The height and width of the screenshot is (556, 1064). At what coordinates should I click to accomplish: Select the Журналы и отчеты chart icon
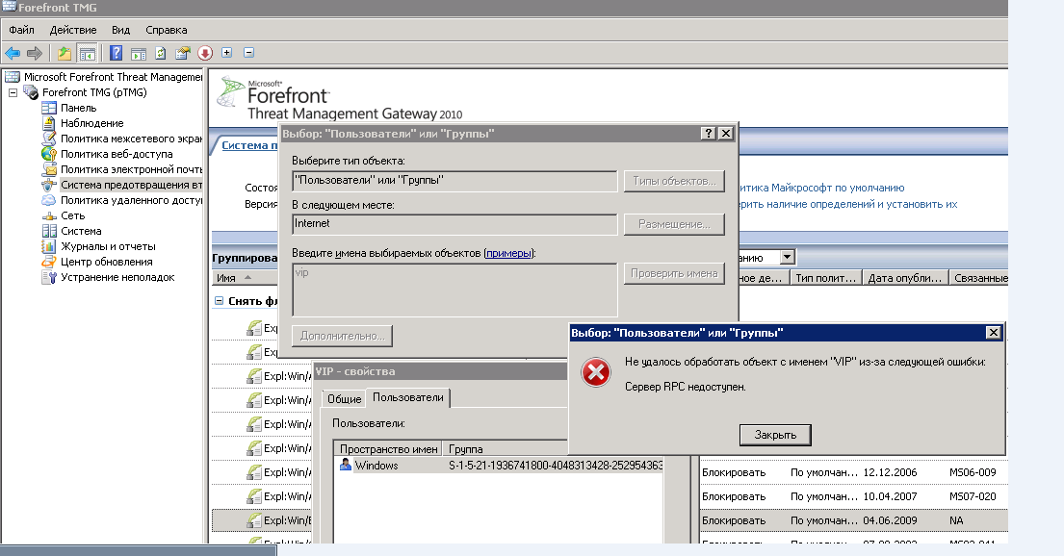[x=49, y=246]
